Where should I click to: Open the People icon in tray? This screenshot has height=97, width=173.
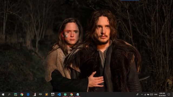(138, 95)
